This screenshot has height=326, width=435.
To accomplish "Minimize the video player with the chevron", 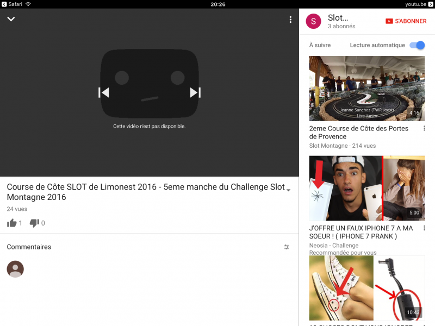I will 11,20.
